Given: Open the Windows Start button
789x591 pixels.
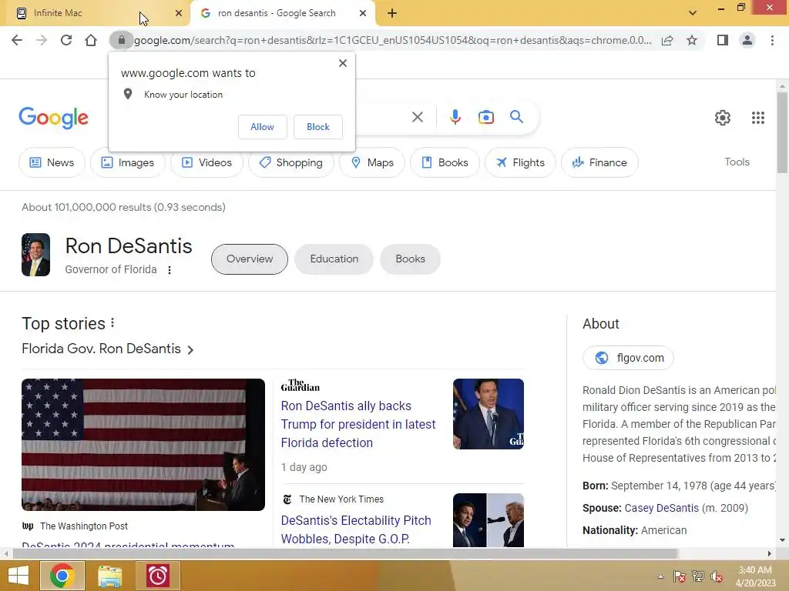Looking at the screenshot, I should click(x=18, y=576).
